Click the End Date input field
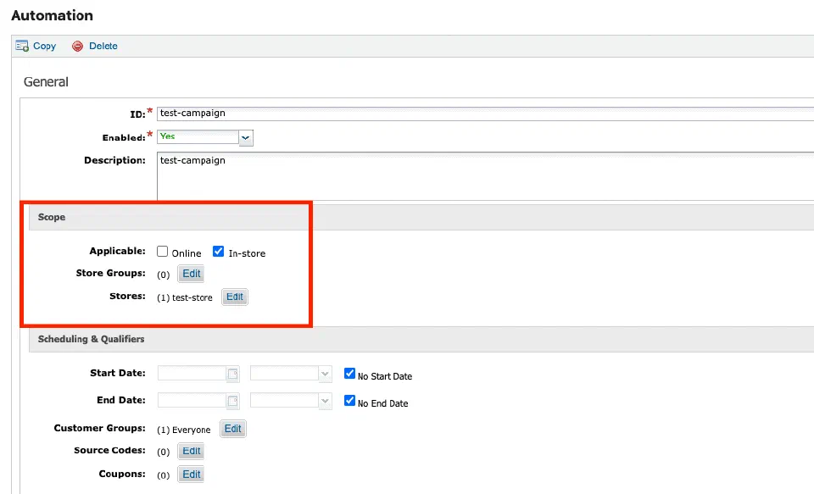The width and height of the screenshot is (814, 494). click(192, 401)
